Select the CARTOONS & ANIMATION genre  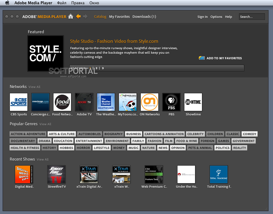pyautogui.click(x=164, y=134)
